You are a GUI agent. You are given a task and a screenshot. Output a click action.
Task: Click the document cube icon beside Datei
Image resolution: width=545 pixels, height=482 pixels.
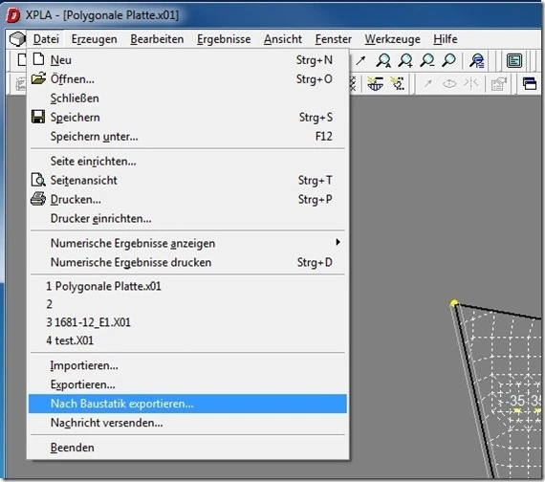(17, 39)
